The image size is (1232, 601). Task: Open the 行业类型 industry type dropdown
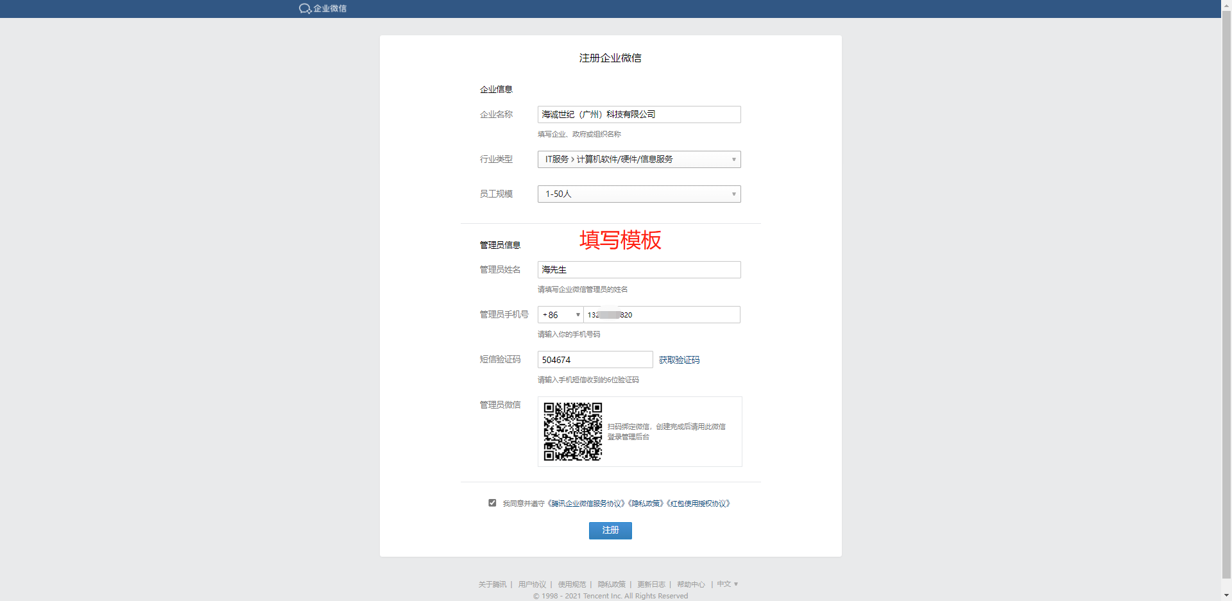pyautogui.click(x=639, y=159)
